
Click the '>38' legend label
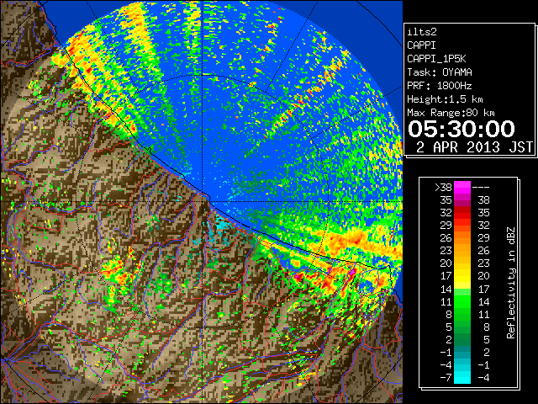(x=443, y=188)
